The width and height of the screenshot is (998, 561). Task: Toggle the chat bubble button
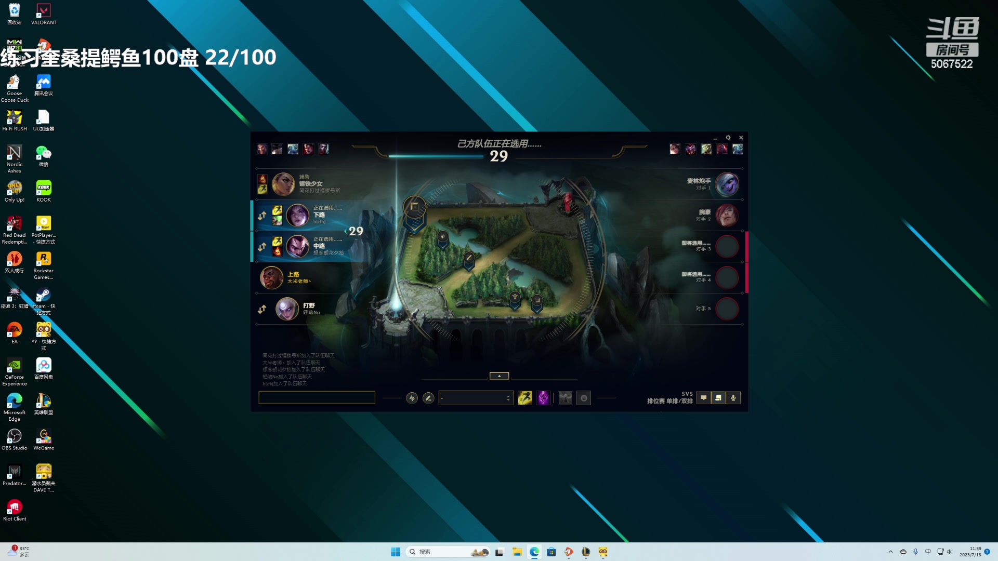(703, 397)
